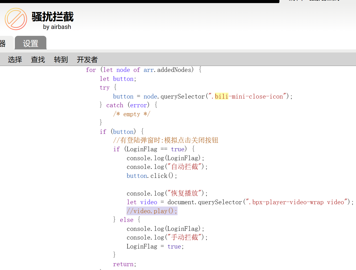The image size is (356, 270).
Task: Click the orange prohibition logo icon
Action: tap(16, 19)
